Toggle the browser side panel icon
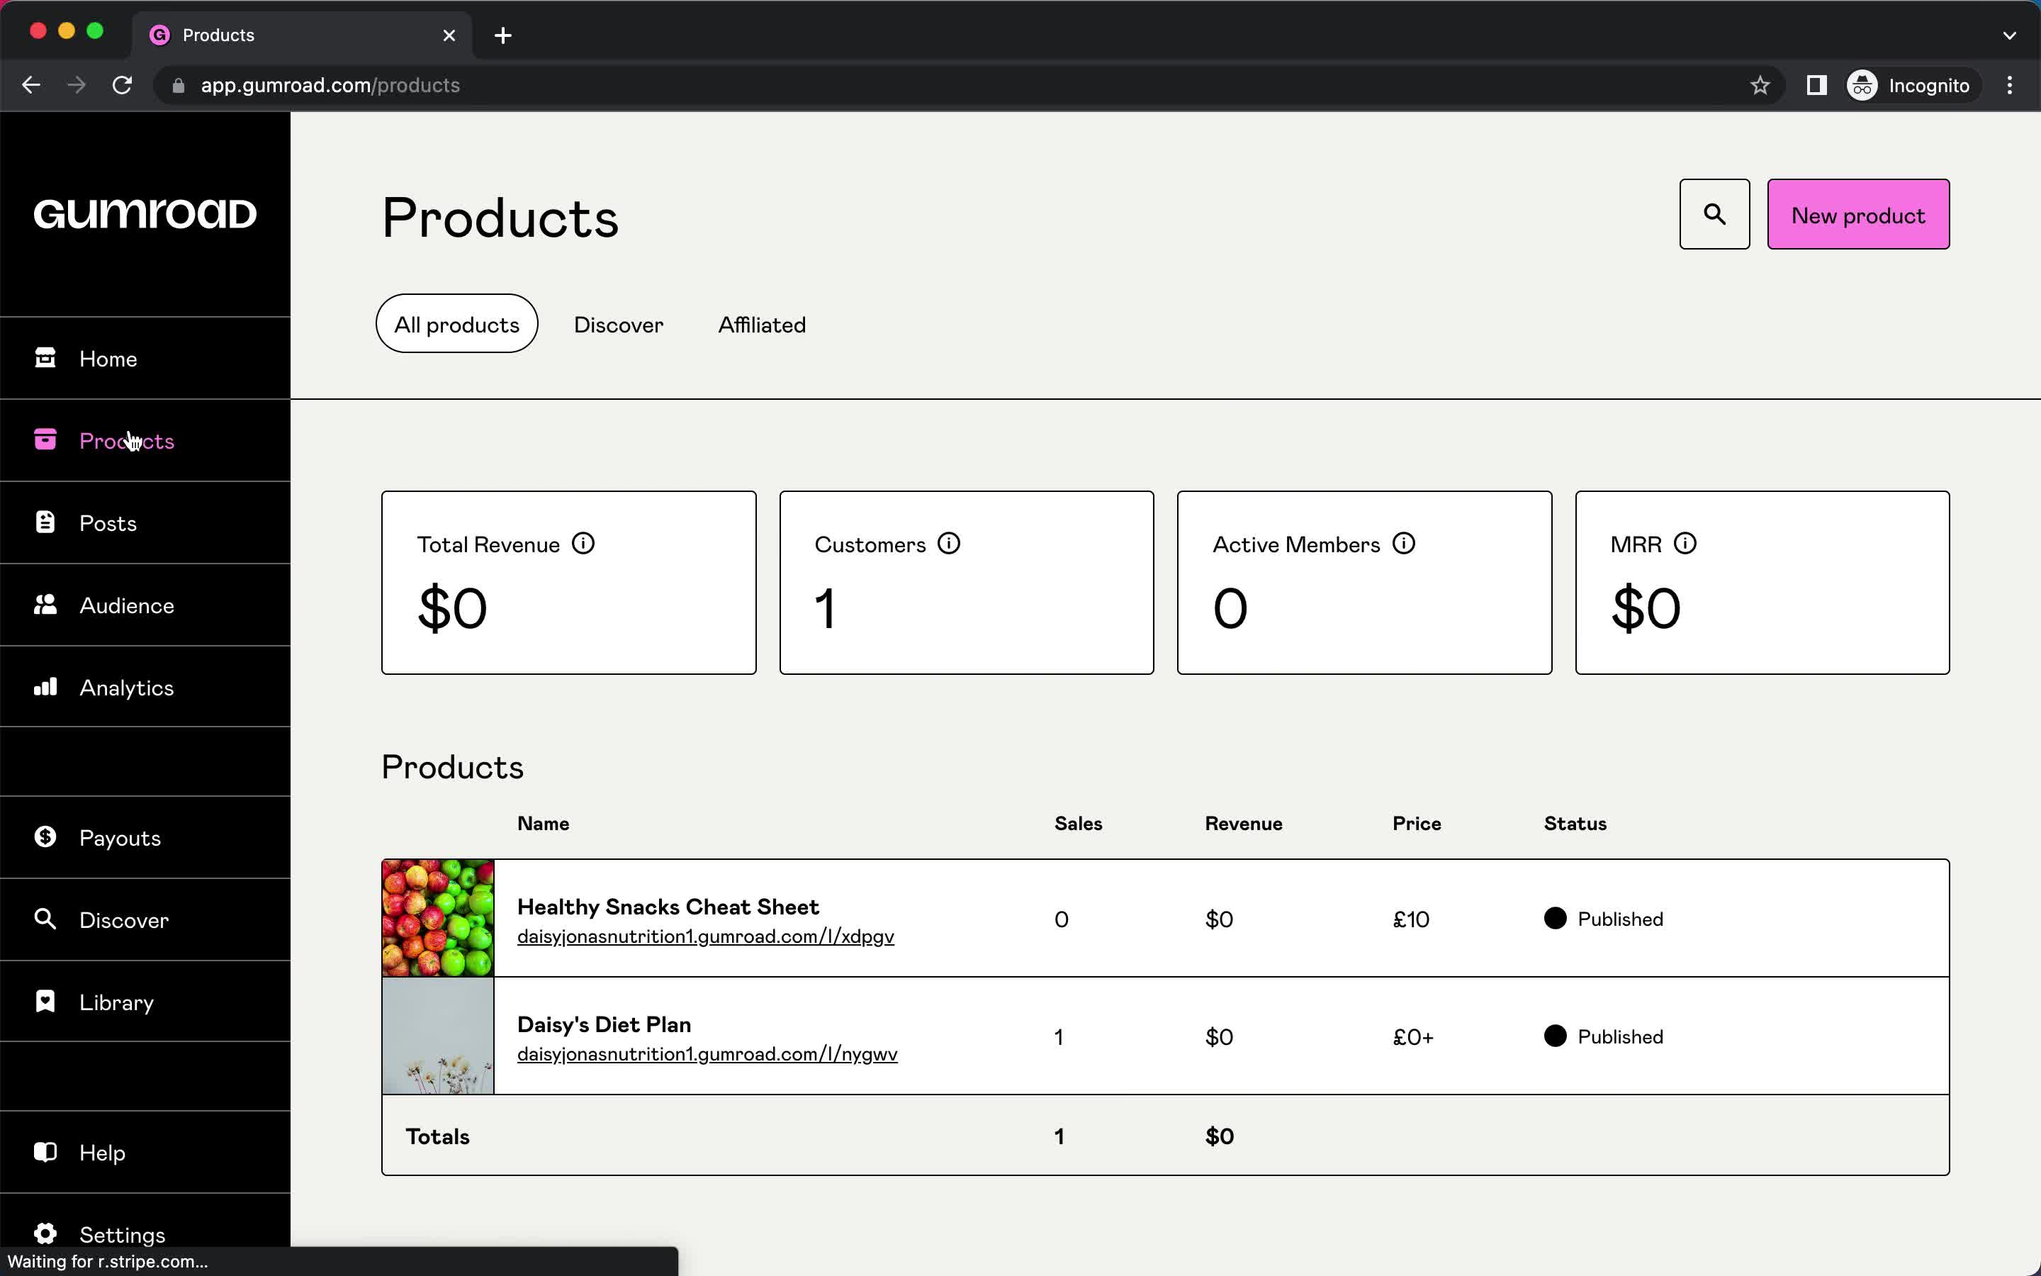The height and width of the screenshot is (1276, 2041). 1816,85
